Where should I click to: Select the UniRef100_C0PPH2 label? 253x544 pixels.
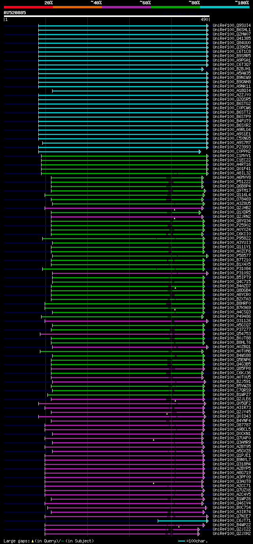[x=232, y=151]
